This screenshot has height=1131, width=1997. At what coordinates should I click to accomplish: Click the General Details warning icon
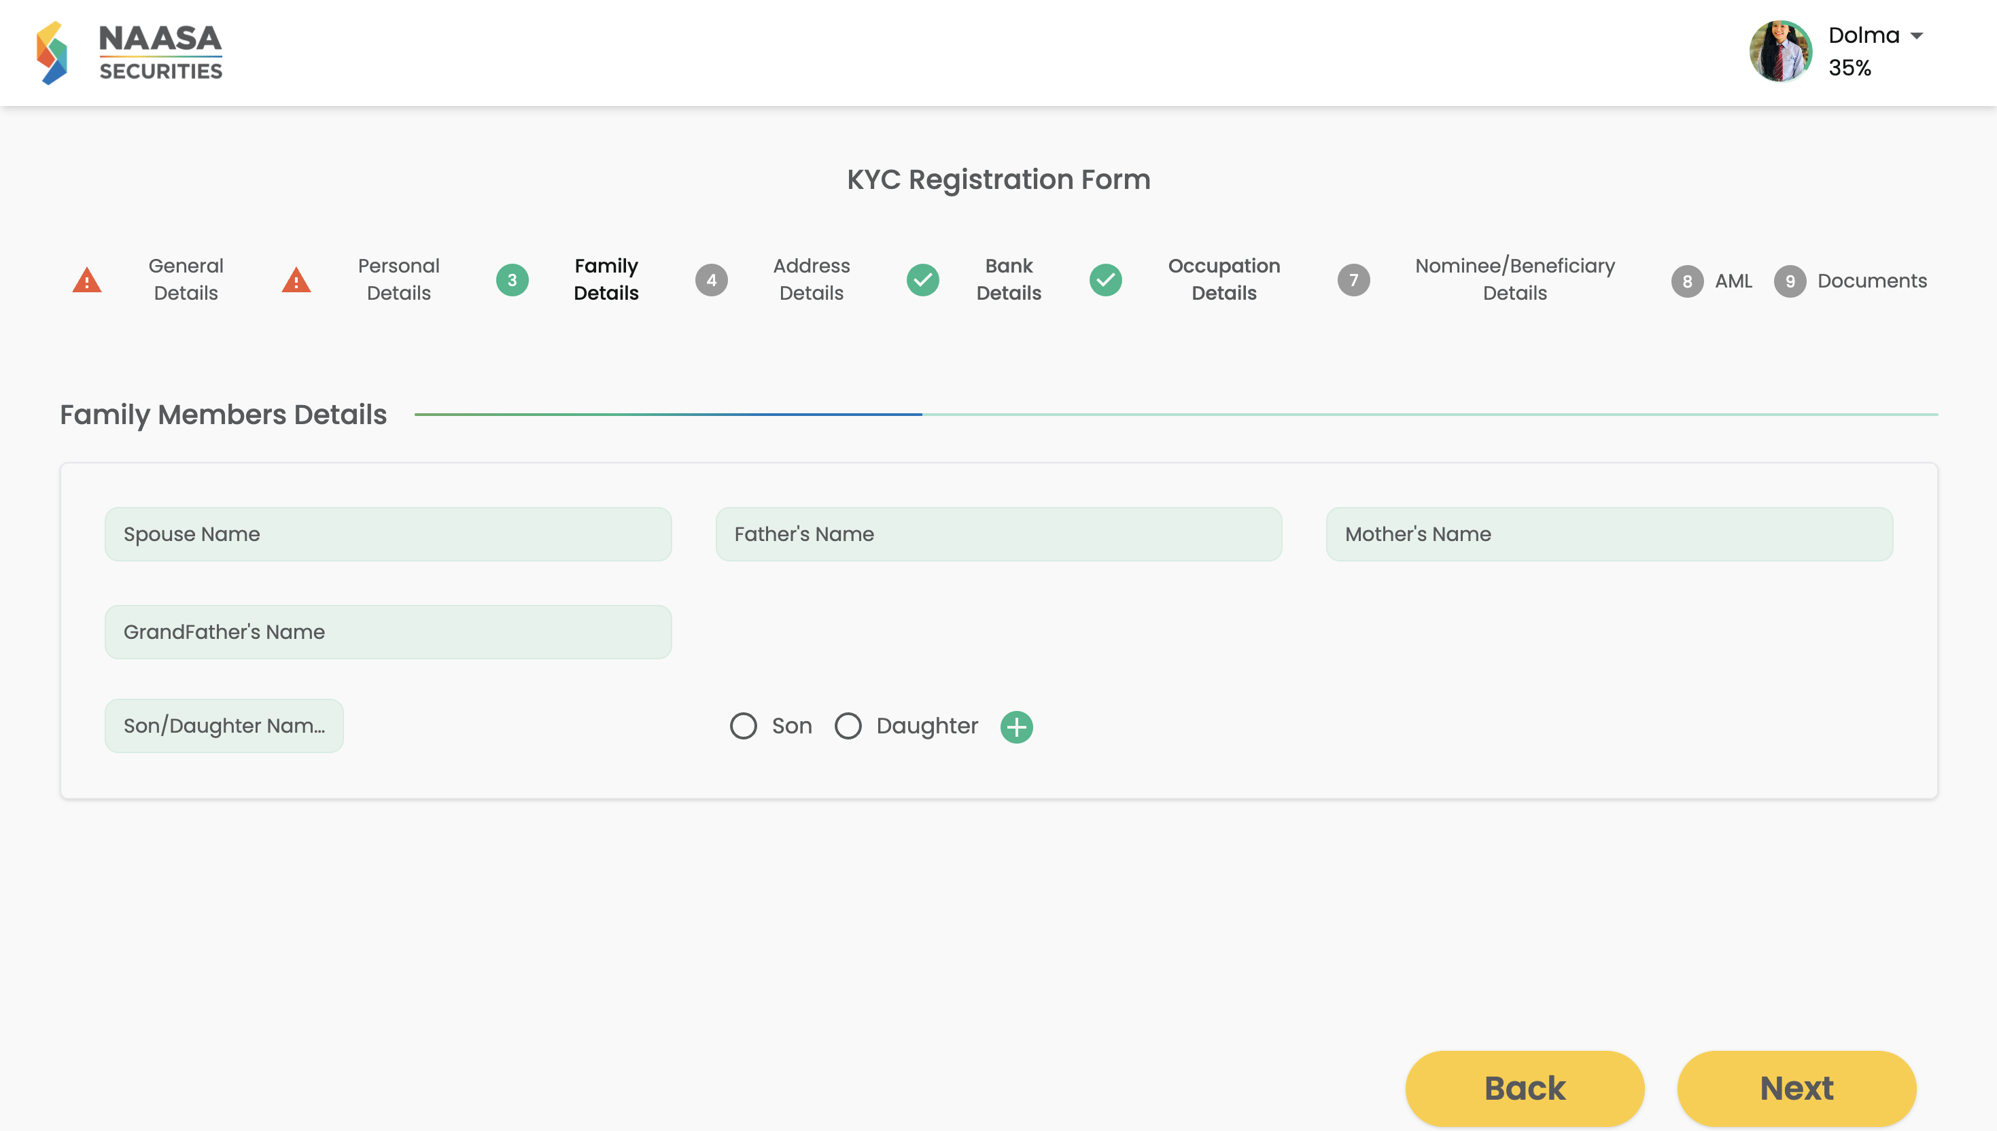[87, 279]
